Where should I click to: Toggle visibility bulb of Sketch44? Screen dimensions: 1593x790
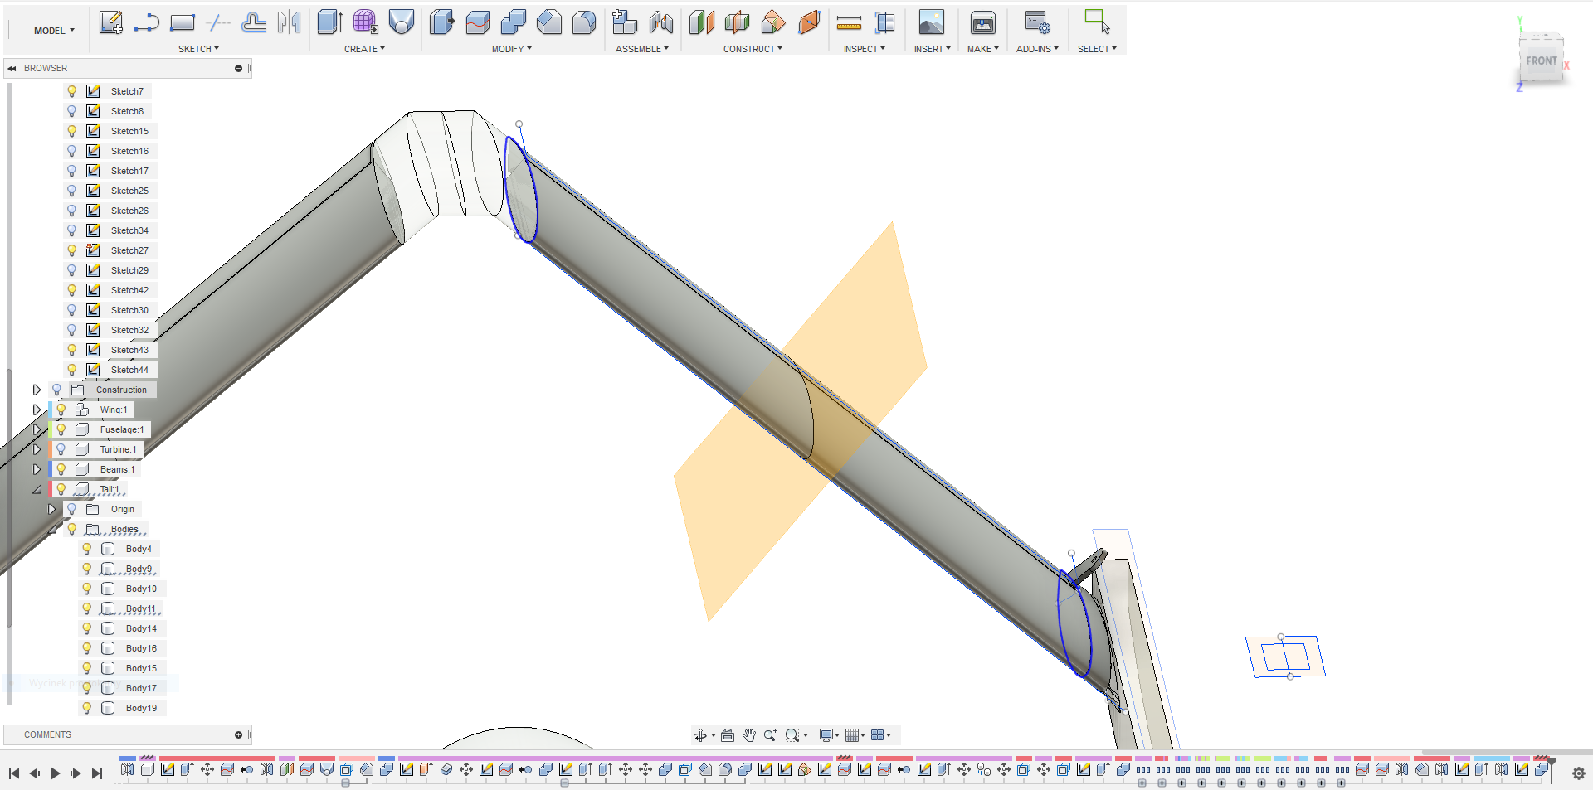pos(72,370)
